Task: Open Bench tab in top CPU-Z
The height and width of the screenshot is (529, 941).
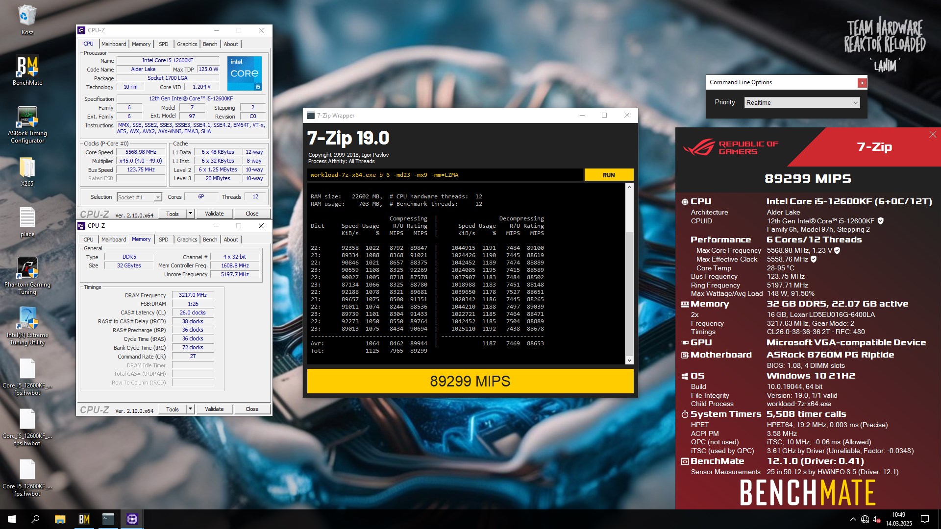Action: 210,44
